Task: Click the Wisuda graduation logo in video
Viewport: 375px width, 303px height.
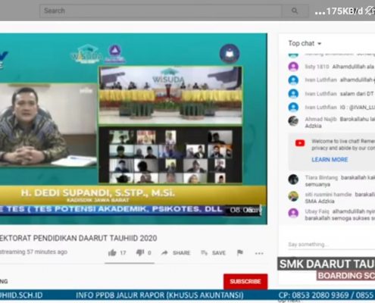Action: pos(86,55)
